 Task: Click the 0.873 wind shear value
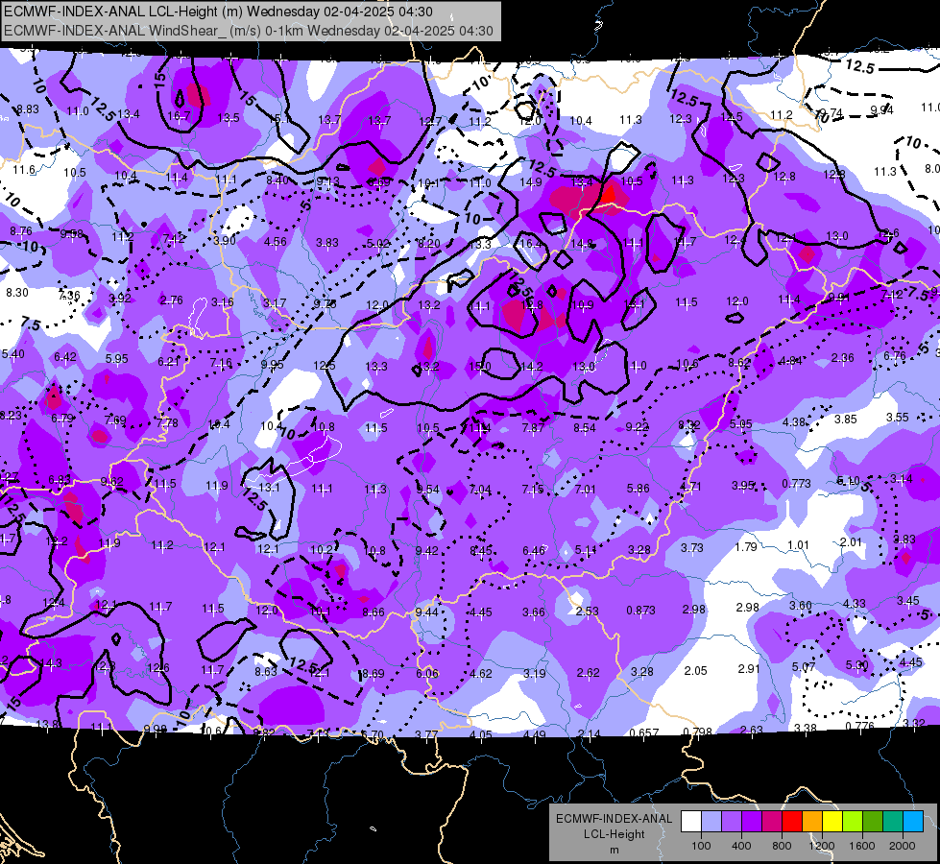pos(640,610)
